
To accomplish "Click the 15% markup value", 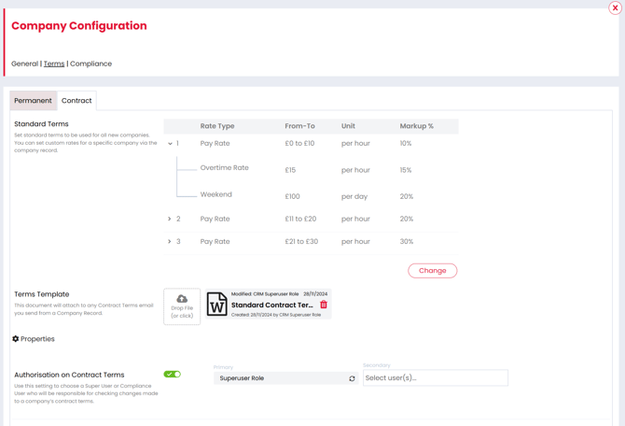I will pyautogui.click(x=406, y=170).
